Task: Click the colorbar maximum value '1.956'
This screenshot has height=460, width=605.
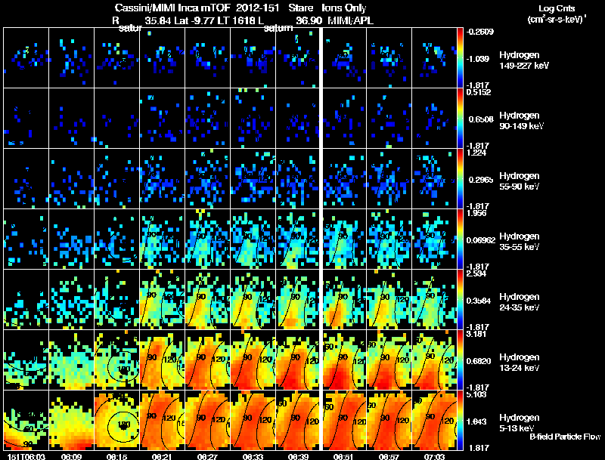Action: point(476,213)
